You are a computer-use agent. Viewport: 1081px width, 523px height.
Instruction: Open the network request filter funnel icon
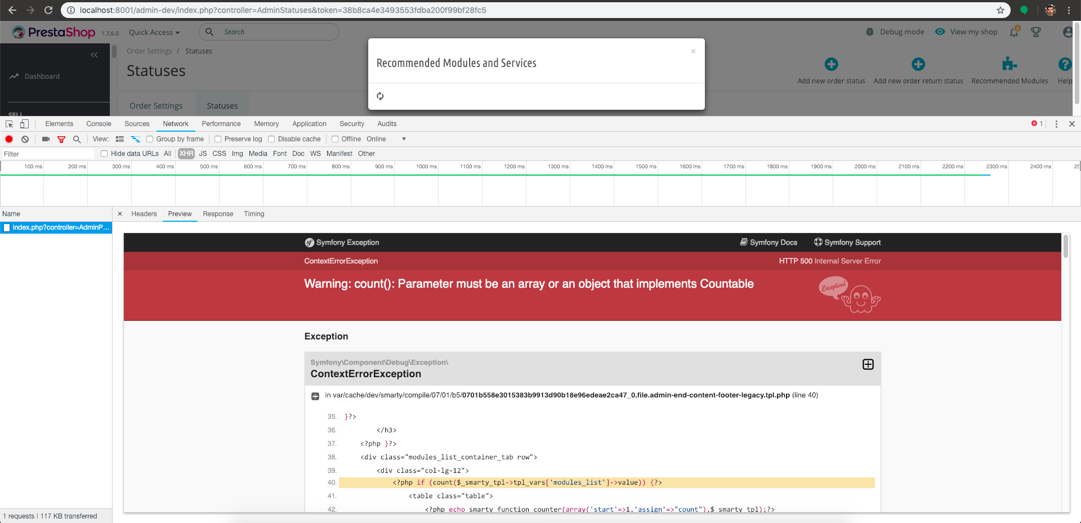pos(62,139)
